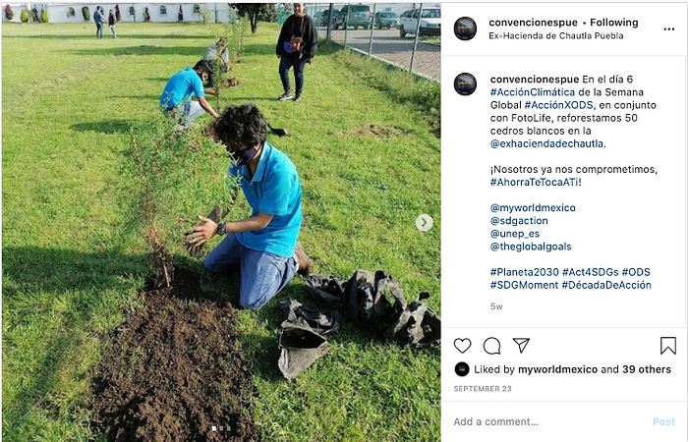The width and height of the screenshot is (688, 442).
Task: Toggle the Following status button
Action: point(614,23)
